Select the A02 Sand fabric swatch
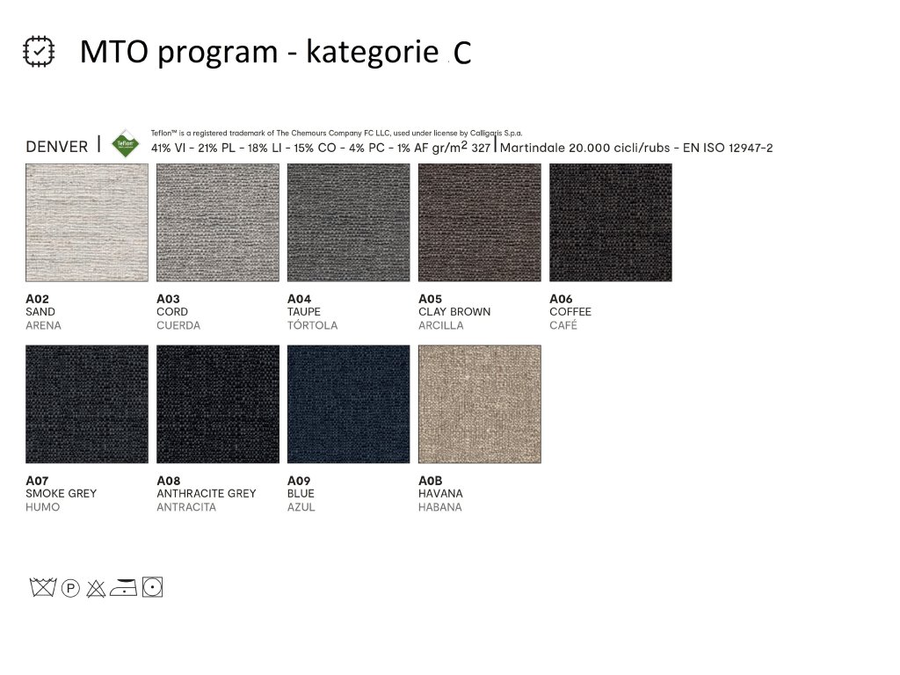 [87, 222]
